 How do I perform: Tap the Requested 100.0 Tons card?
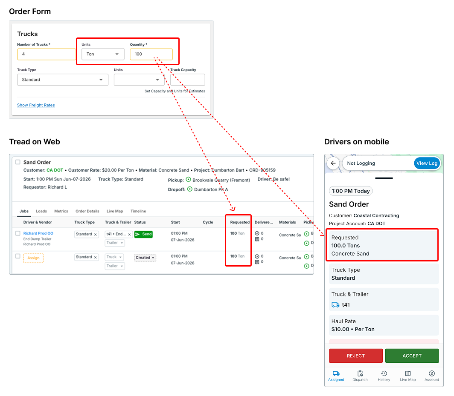384,246
